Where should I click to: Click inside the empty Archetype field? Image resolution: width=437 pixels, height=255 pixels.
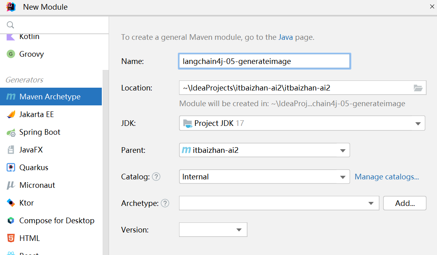(x=279, y=203)
